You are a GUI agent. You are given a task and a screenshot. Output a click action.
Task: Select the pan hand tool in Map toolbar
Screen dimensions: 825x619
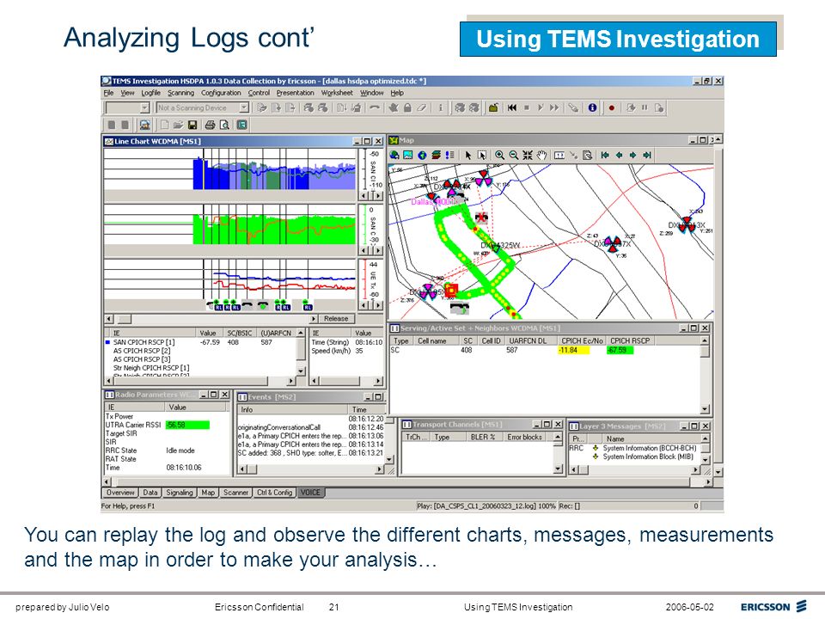tap(542, 156)
